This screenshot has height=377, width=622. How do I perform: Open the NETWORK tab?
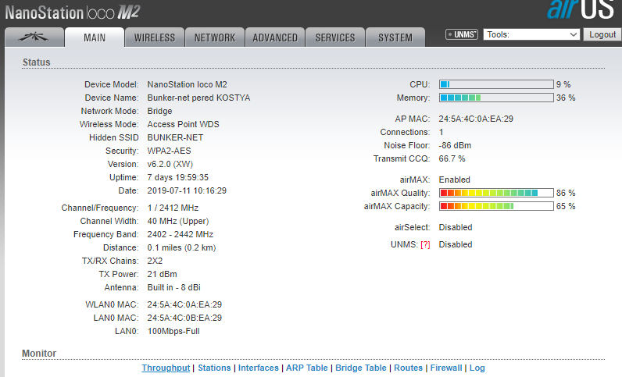[x=215, y=37]
